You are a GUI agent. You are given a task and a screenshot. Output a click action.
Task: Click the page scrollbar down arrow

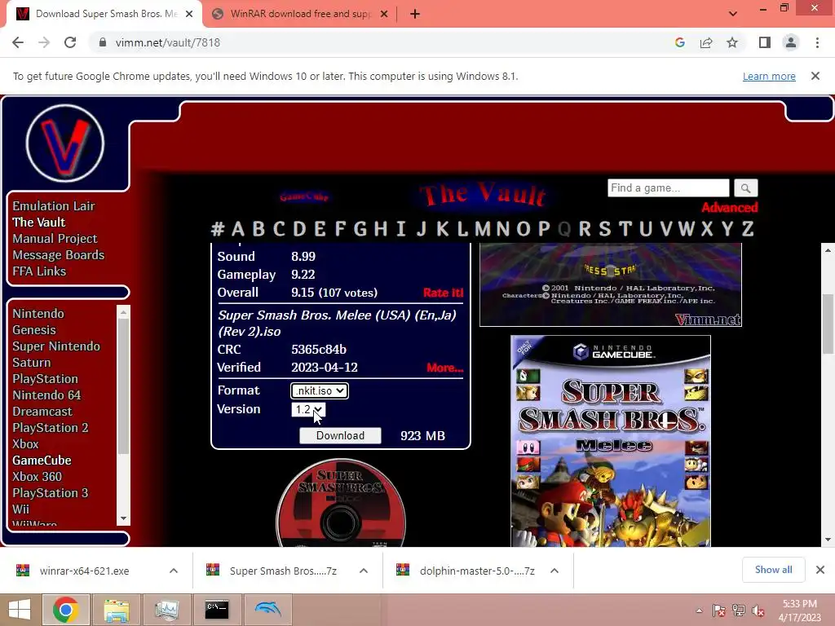tap(828, 540)
